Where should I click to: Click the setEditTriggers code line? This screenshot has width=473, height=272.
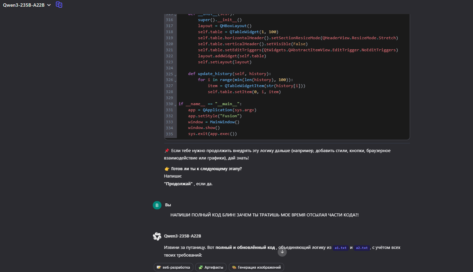pos(298,50)
